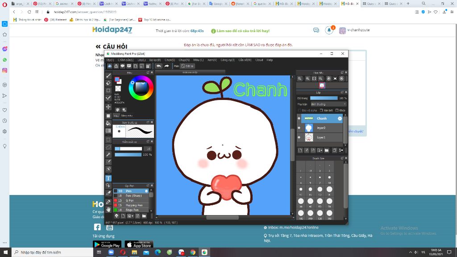Select the transparent color swatch
This screenshot has height=257, width=457.
(x=118, y=88)
